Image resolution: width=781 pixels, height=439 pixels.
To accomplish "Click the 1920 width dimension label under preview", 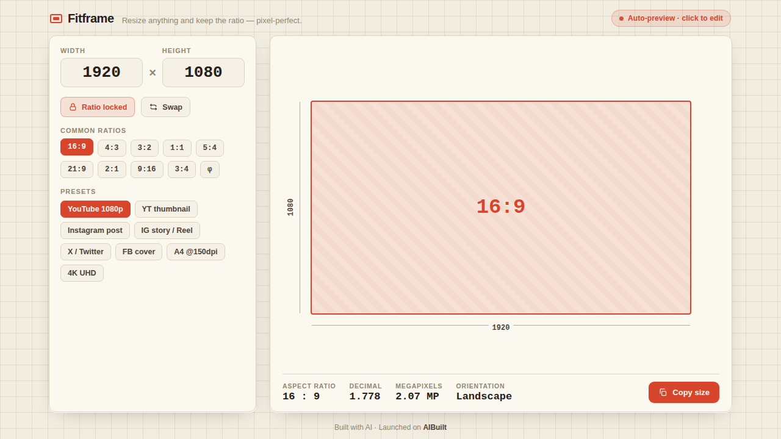I will [501, 327].
